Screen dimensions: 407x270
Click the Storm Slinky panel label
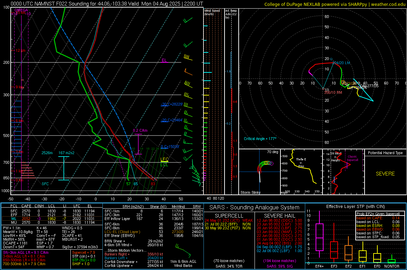pos(250,192)
